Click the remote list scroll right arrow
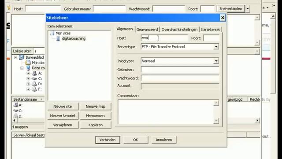The width and height of the screenshot is (282, 159). pos(257,121)
